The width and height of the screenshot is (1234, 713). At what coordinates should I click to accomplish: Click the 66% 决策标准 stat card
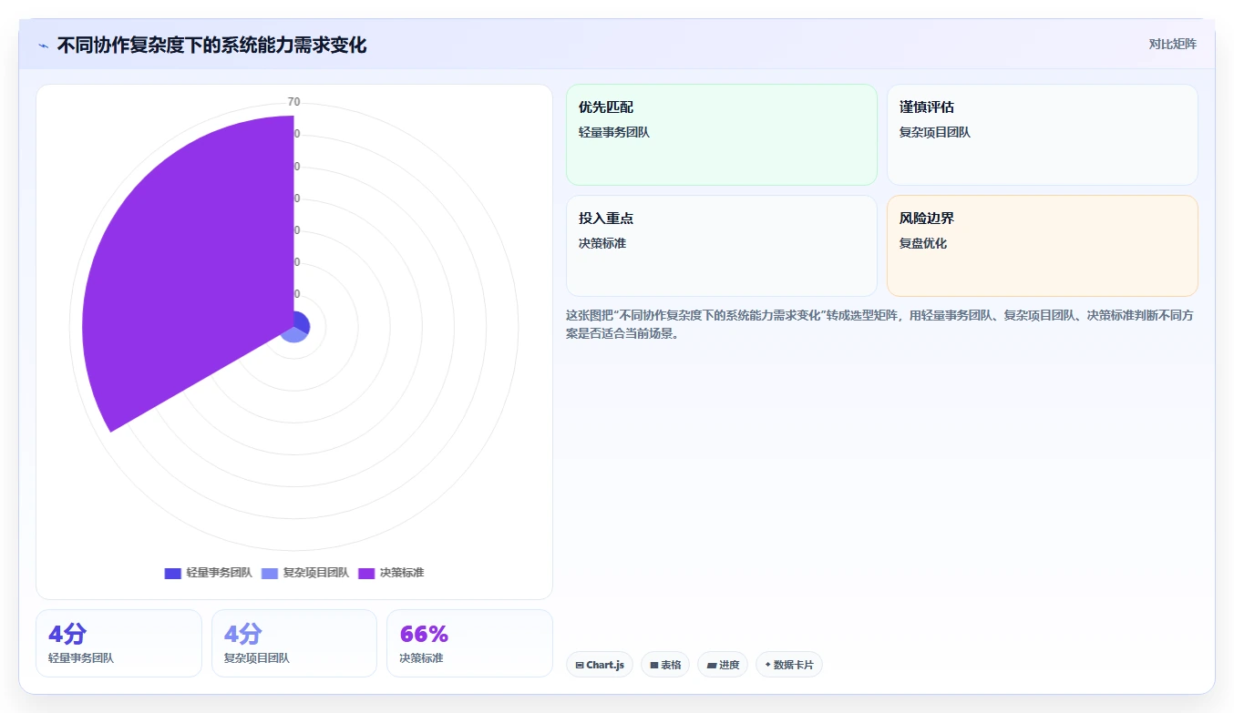tap(469, 643)
